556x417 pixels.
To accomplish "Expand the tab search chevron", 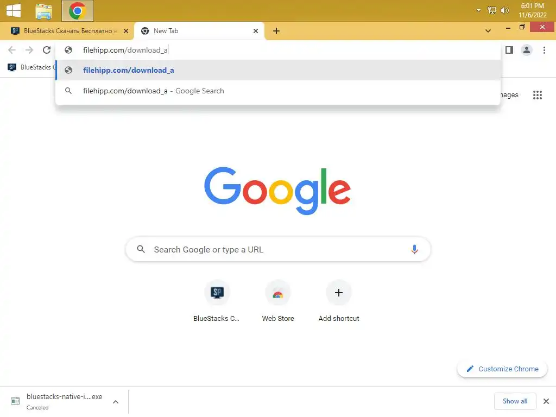I will click(488, 31).
